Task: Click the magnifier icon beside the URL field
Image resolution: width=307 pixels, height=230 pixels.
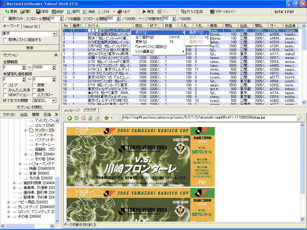Action: click(x=300, y=118)
